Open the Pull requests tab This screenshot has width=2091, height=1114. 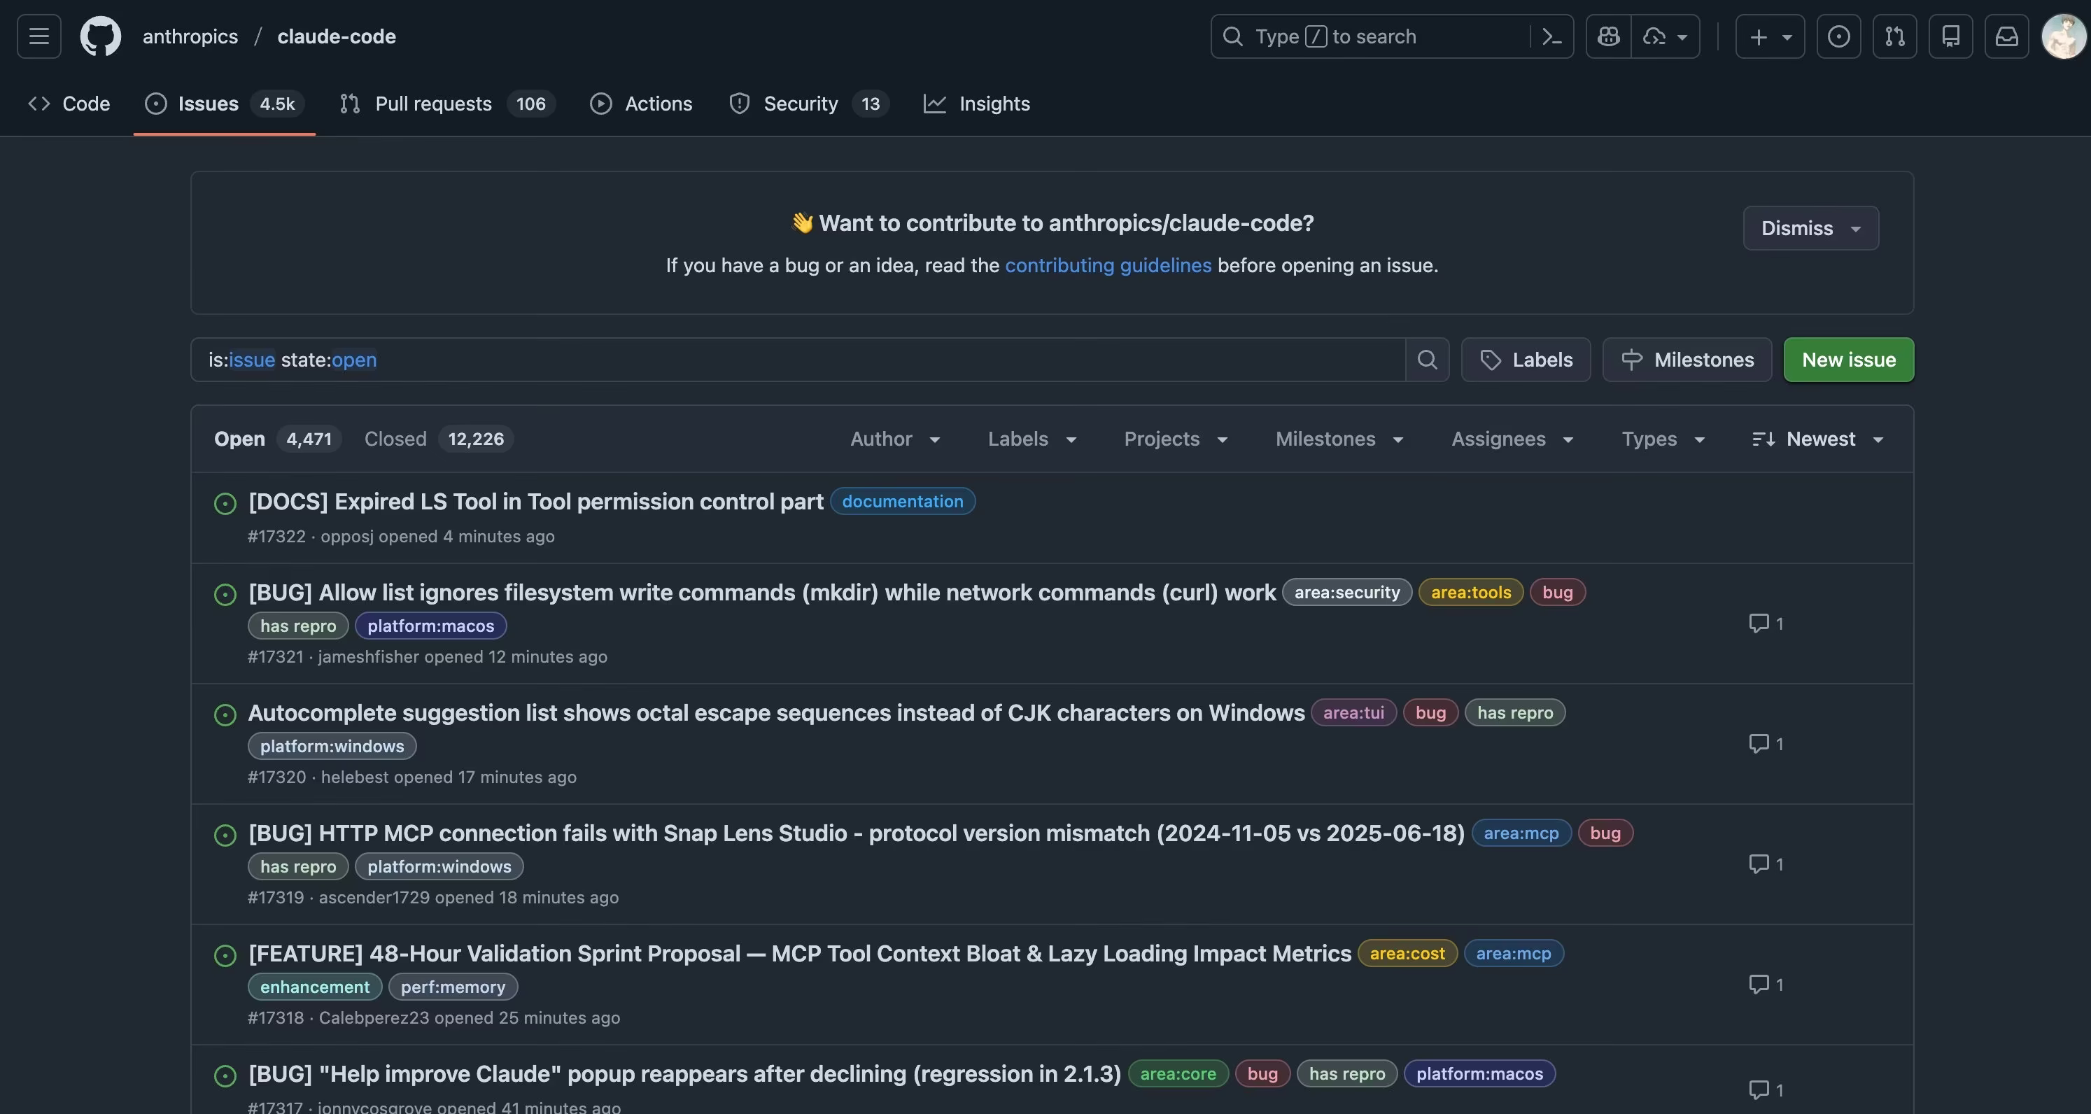coord(447,104)
